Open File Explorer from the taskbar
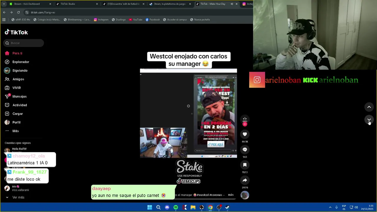 (x=193, y=207)
